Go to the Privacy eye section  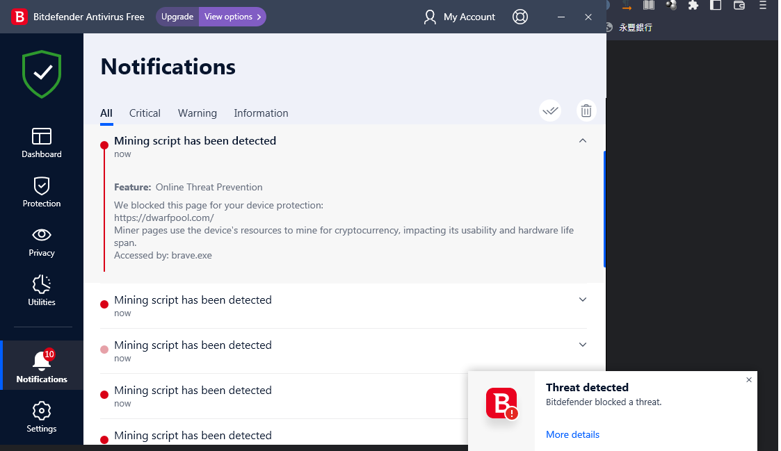click(42, 241)
